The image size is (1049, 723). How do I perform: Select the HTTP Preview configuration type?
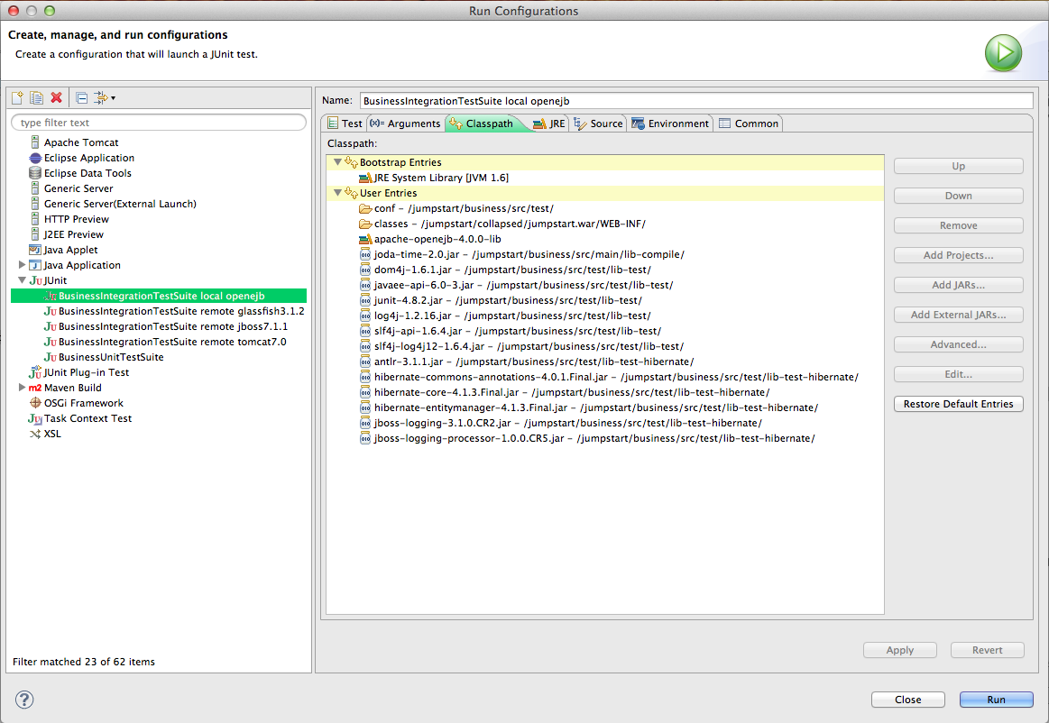(x=69, y=219)
